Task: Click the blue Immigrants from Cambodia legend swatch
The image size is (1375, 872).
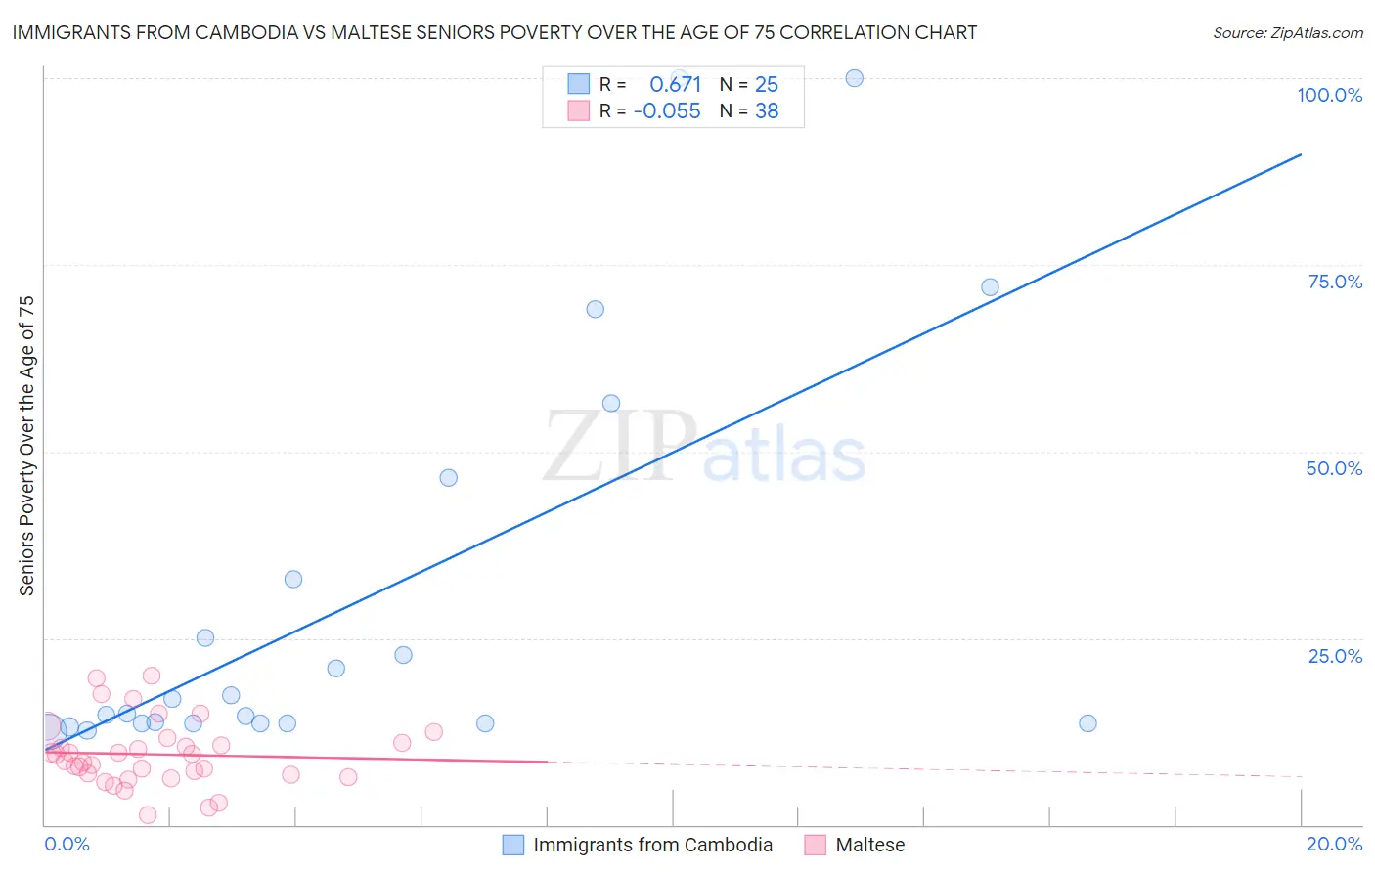Action: click(x=513, y=845)
